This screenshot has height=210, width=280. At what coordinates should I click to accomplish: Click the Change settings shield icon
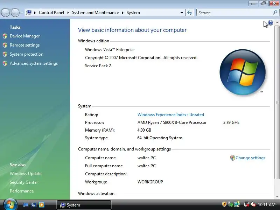[232, 158]
